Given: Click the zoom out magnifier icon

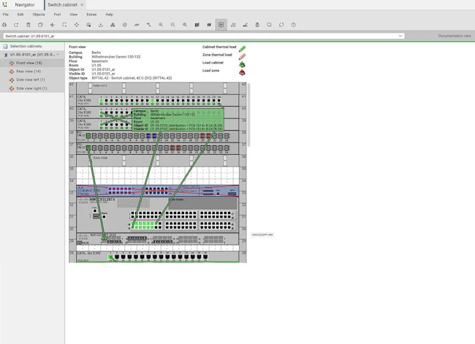Looking at the screenshot, I should coord(173,25).
